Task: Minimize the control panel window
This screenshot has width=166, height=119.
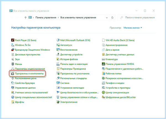Action: tap(136, 11)
